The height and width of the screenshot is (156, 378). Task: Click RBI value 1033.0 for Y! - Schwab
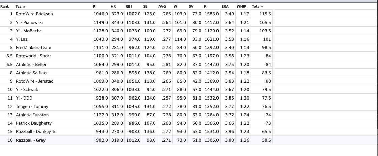click(x=133, y=90)
